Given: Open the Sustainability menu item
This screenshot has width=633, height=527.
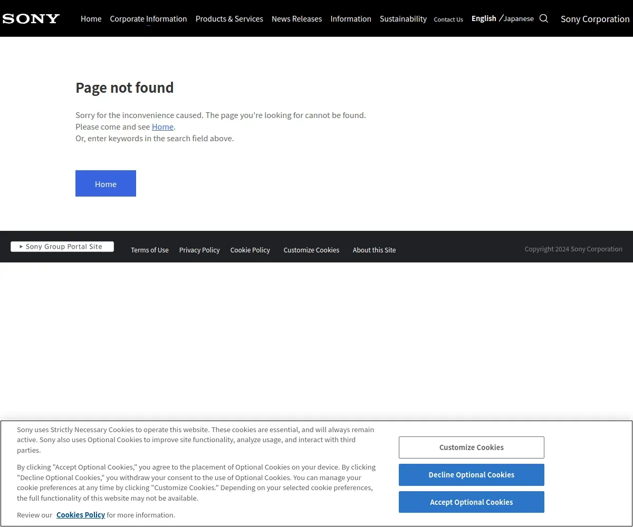Looking at the screenshot, I should pos(403,18).
